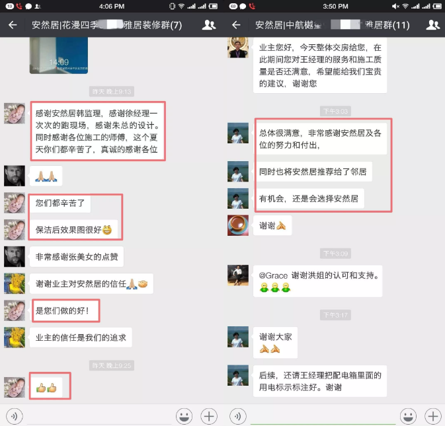Open the plus attachments menu in left chat
445x426 pixels.
click(x=209, y=416)
